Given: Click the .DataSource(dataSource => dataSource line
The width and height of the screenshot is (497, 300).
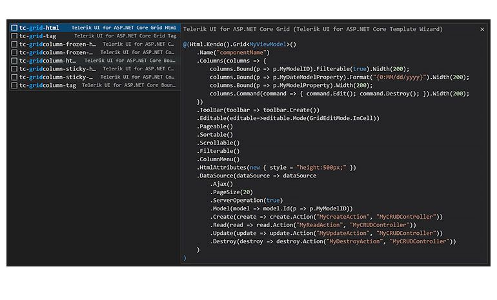Looking at the screenshot, I should [256, 176].
